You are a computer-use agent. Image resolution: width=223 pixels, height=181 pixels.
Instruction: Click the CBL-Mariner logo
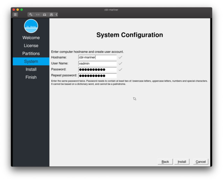(x=31, y=26)
